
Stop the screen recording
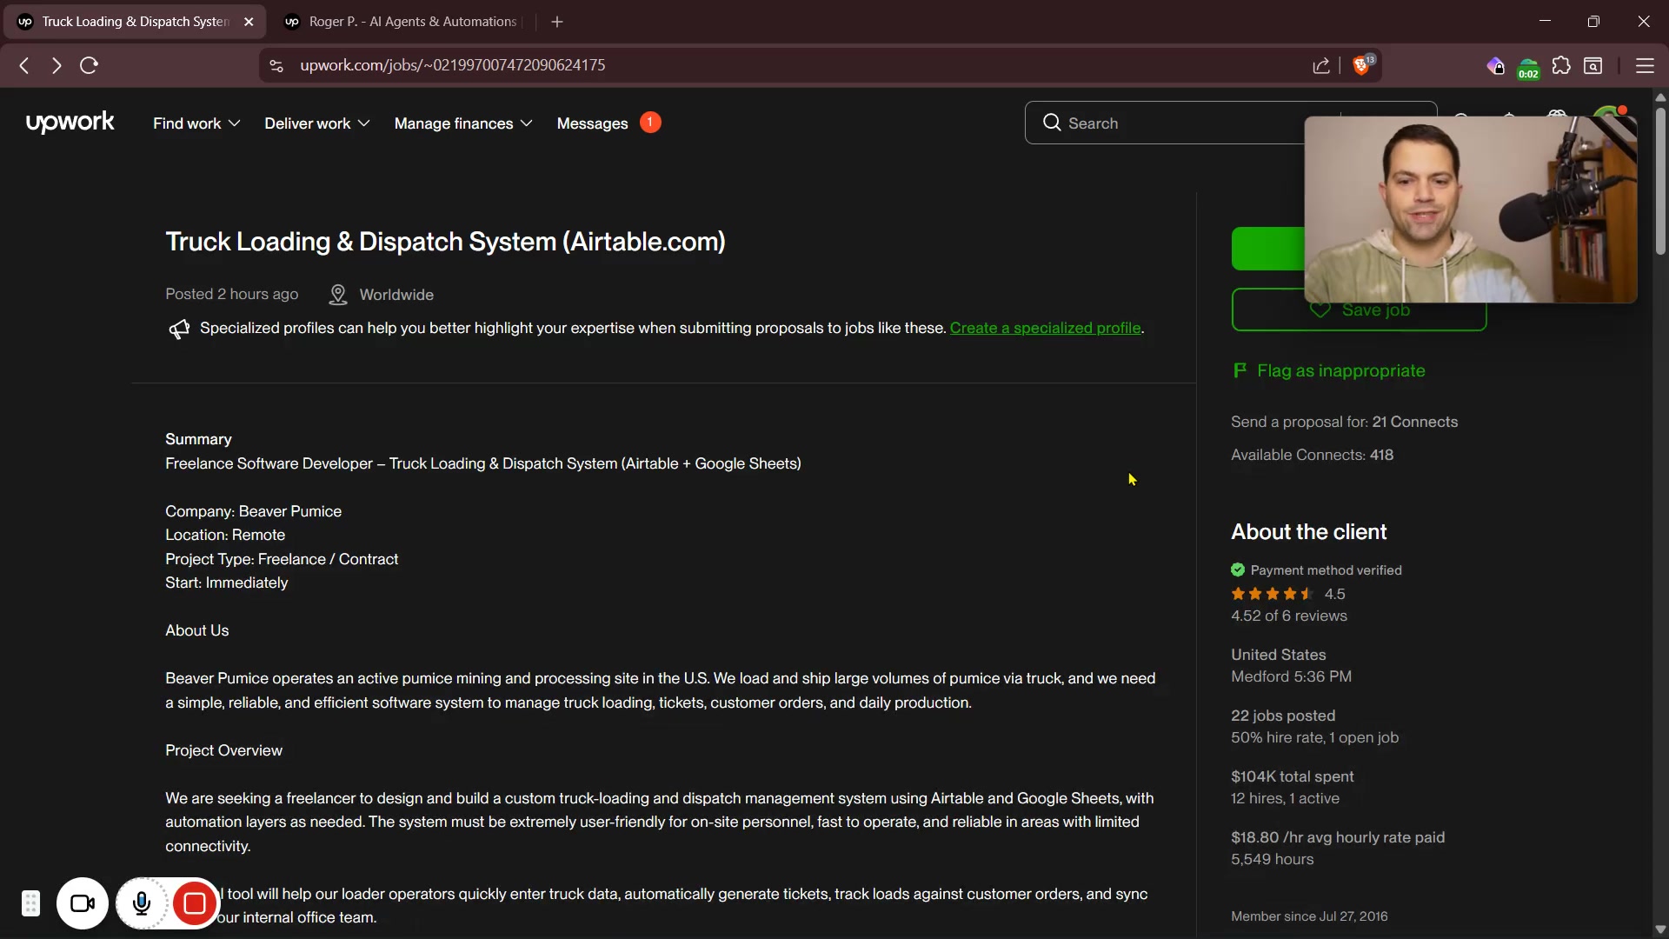(x=195, y=904)
